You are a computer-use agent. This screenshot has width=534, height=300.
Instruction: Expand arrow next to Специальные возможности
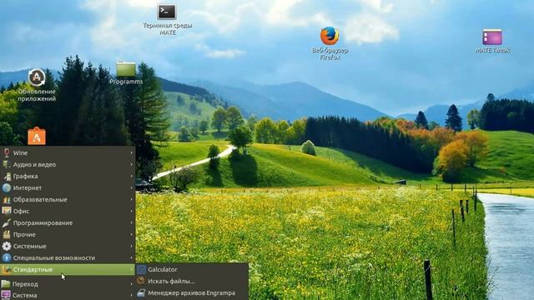click(x=132, y=257)
